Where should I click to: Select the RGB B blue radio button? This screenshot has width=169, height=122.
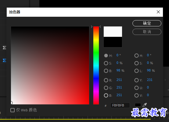click(x=106, y=96)
